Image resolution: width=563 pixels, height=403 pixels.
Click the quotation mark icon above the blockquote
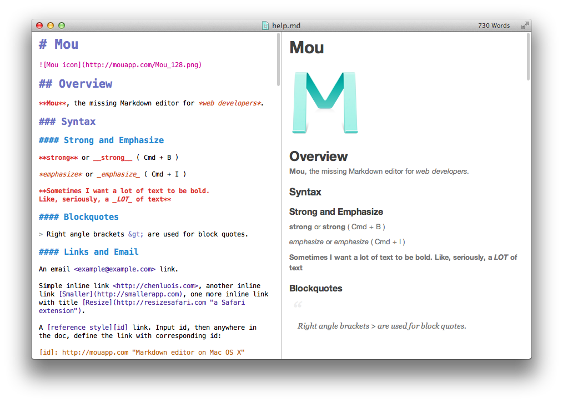(298, 305)
